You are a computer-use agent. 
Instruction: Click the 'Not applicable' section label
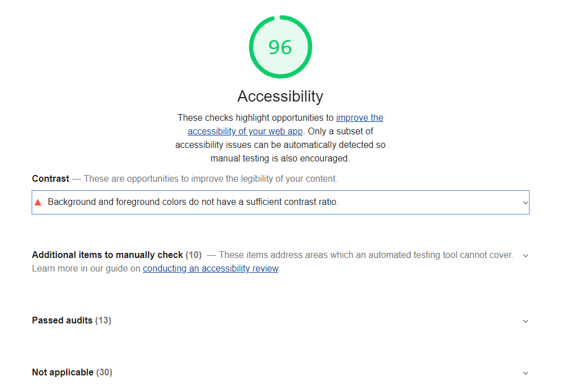pyautogui.click(x=63, y=373)
